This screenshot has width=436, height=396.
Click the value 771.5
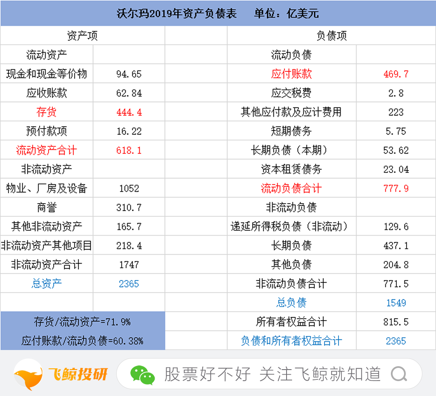(x=396, y=284)
